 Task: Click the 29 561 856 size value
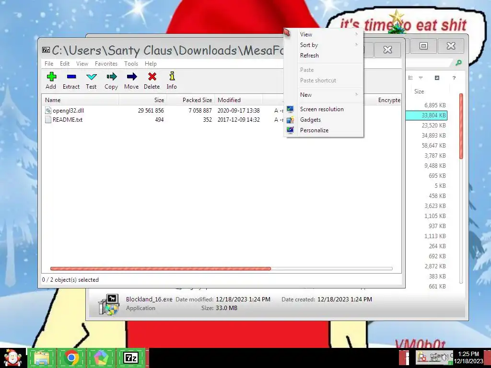[151, 111]
